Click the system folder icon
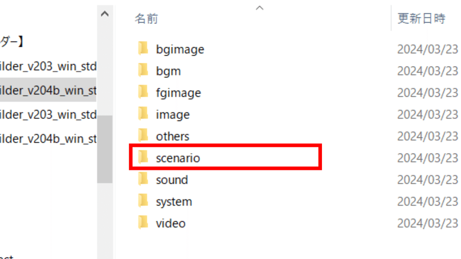Screen dimensions: 461x259 pos(143,201)
